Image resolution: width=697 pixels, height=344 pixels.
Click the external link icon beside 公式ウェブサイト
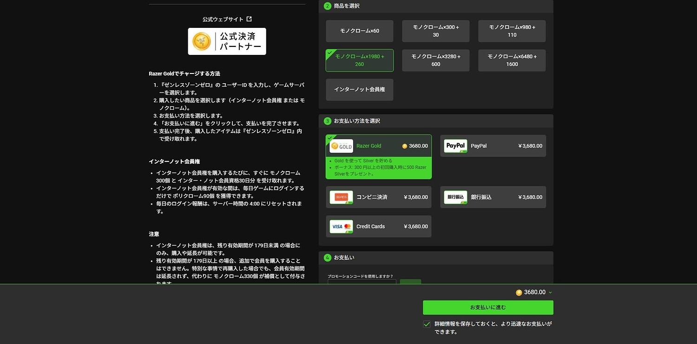pyautogui.click(x=249, y=19)
